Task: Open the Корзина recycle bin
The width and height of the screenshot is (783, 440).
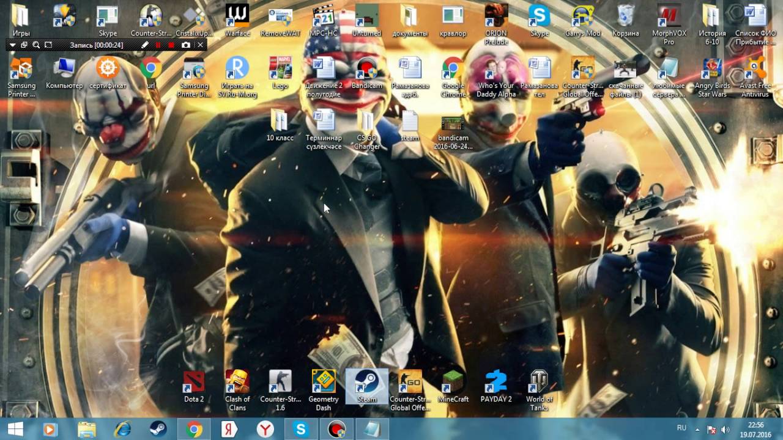Action: pyautogui.click(x=626, y=21)
